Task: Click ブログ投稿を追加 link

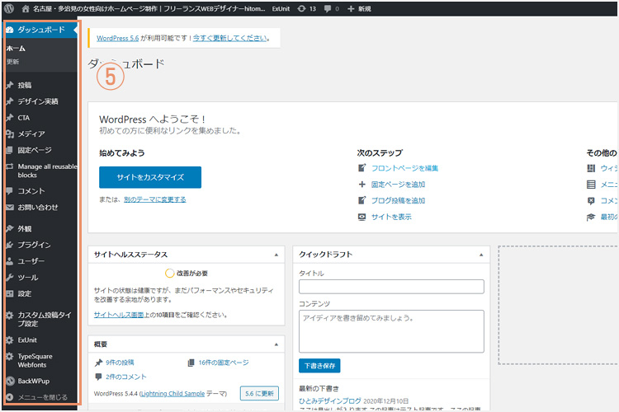Action: tap(398, 201)
